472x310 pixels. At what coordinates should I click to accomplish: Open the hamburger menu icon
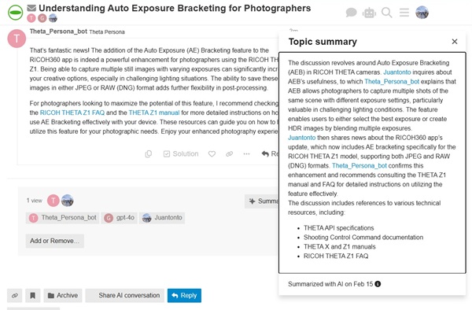click(x=404, y=13)
